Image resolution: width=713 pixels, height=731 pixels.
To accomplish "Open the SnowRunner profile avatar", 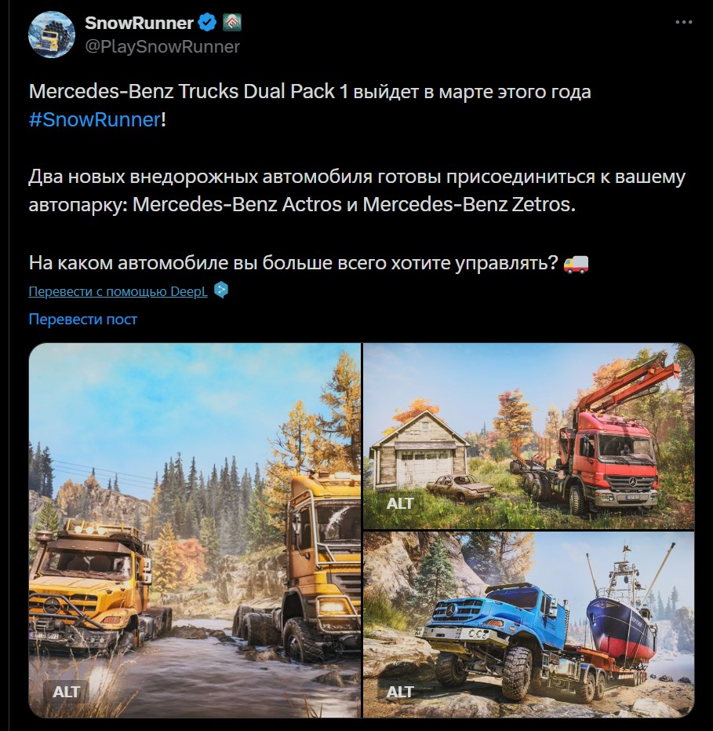I will pos(52,35).
